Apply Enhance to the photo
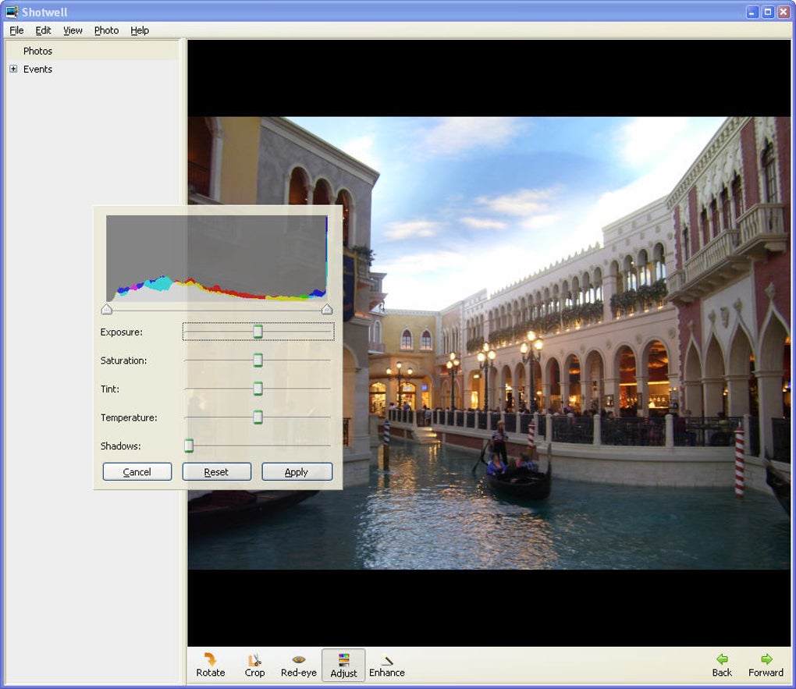796x689 pixels. click(x=387, y=665)
